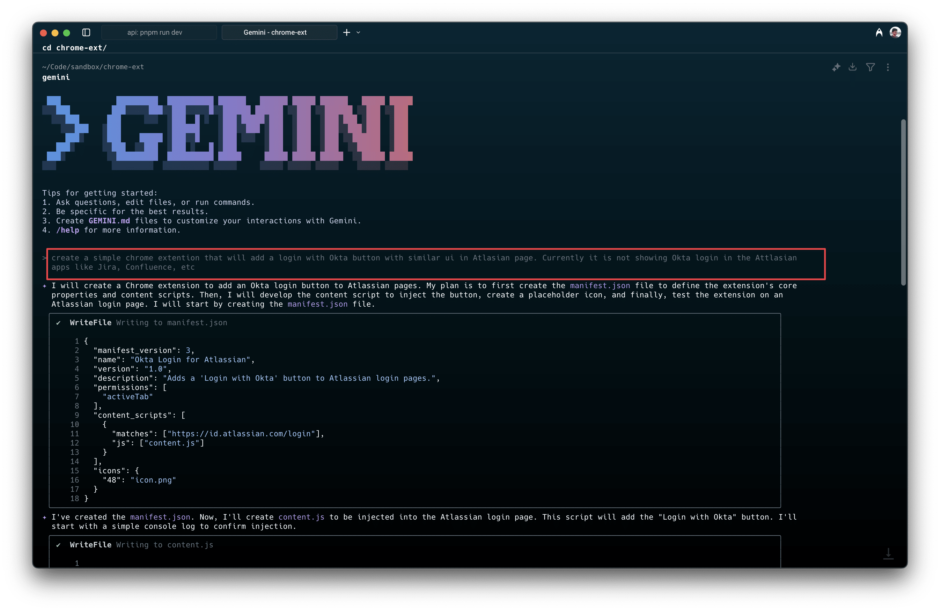Click 'WriteFile Writing to content.js' header
940x611 pixels.
tap(142, 545)
